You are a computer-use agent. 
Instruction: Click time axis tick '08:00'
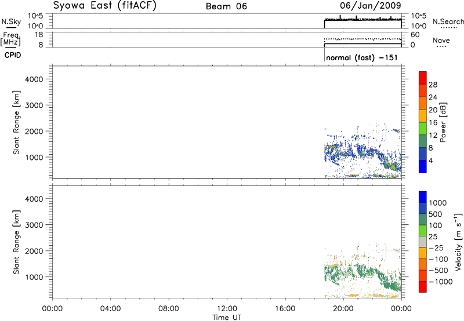click(169, 309)
